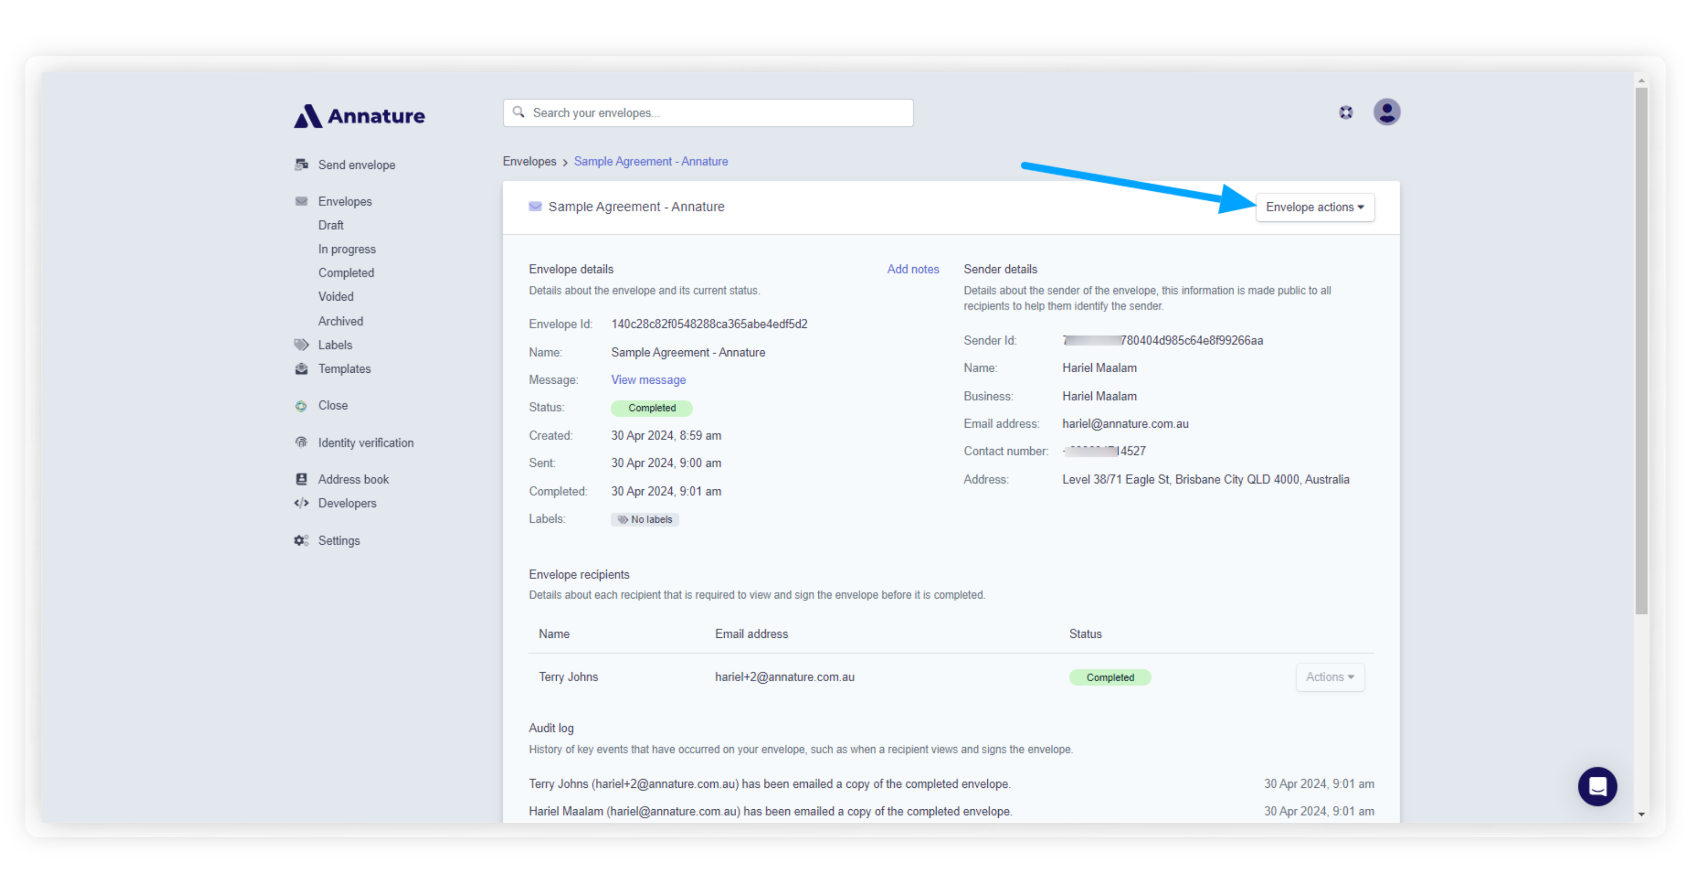Show Voided envelopes
The width and height of the screenshot is (1691, 895).
(335, 296)
